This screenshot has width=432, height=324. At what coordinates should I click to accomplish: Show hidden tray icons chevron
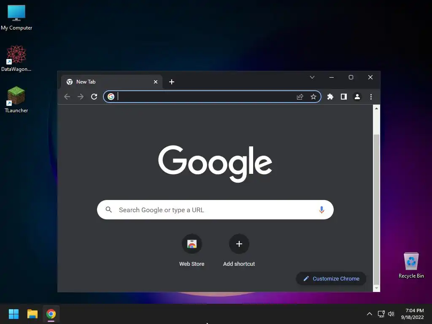coord(370,314)
